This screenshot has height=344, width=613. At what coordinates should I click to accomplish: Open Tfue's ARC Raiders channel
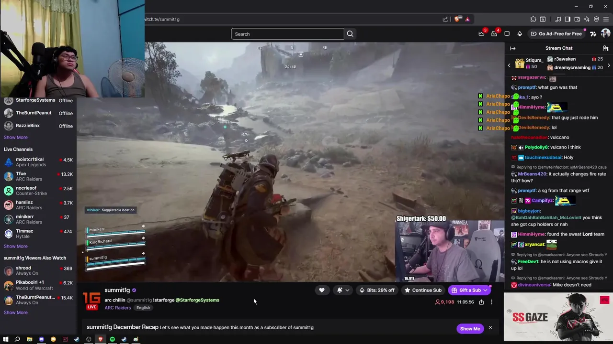pyautogui.click(x=38, y=176)
